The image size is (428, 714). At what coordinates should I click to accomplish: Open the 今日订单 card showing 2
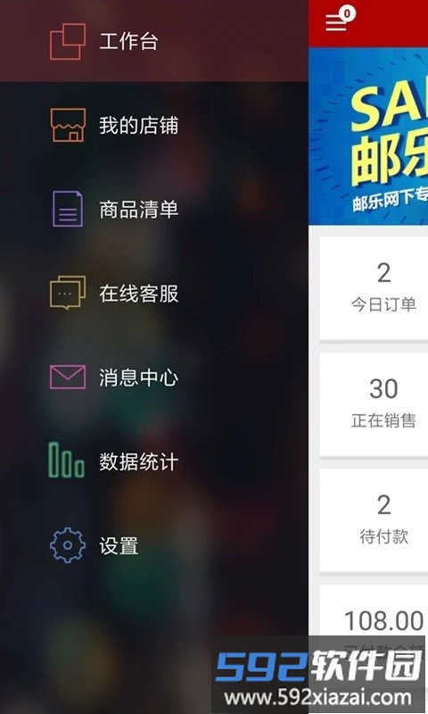click(x=374, y=288)
